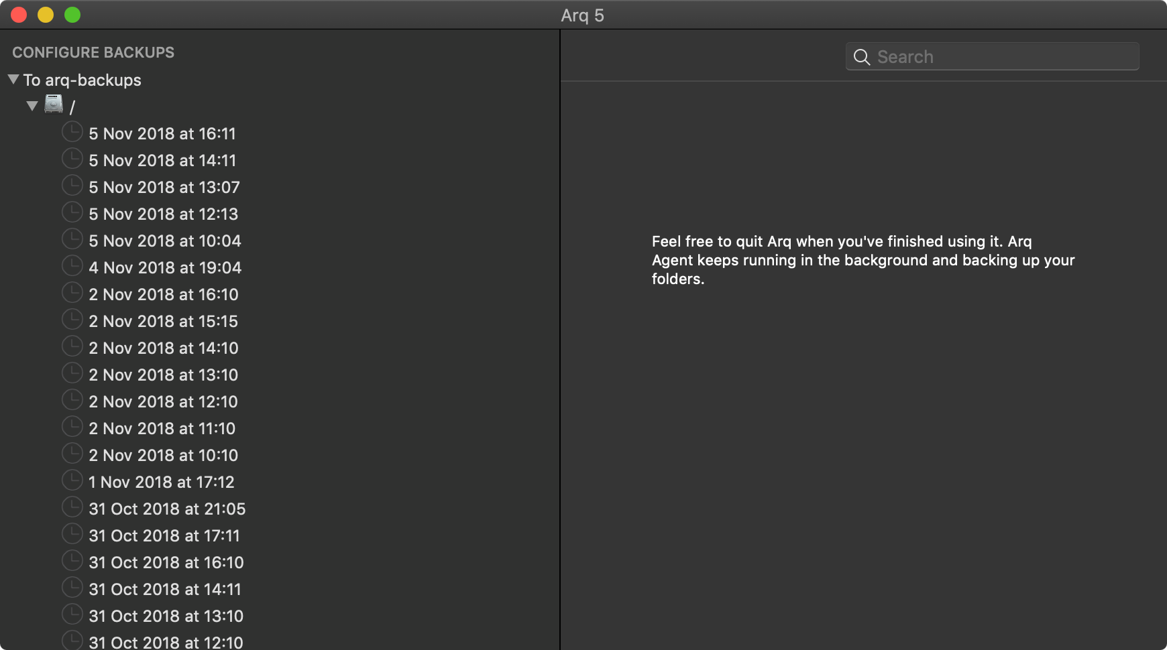Click the clock icon beside 2 Nov 2018 at 15:15
1167x650 pixels.
point(72,320)
